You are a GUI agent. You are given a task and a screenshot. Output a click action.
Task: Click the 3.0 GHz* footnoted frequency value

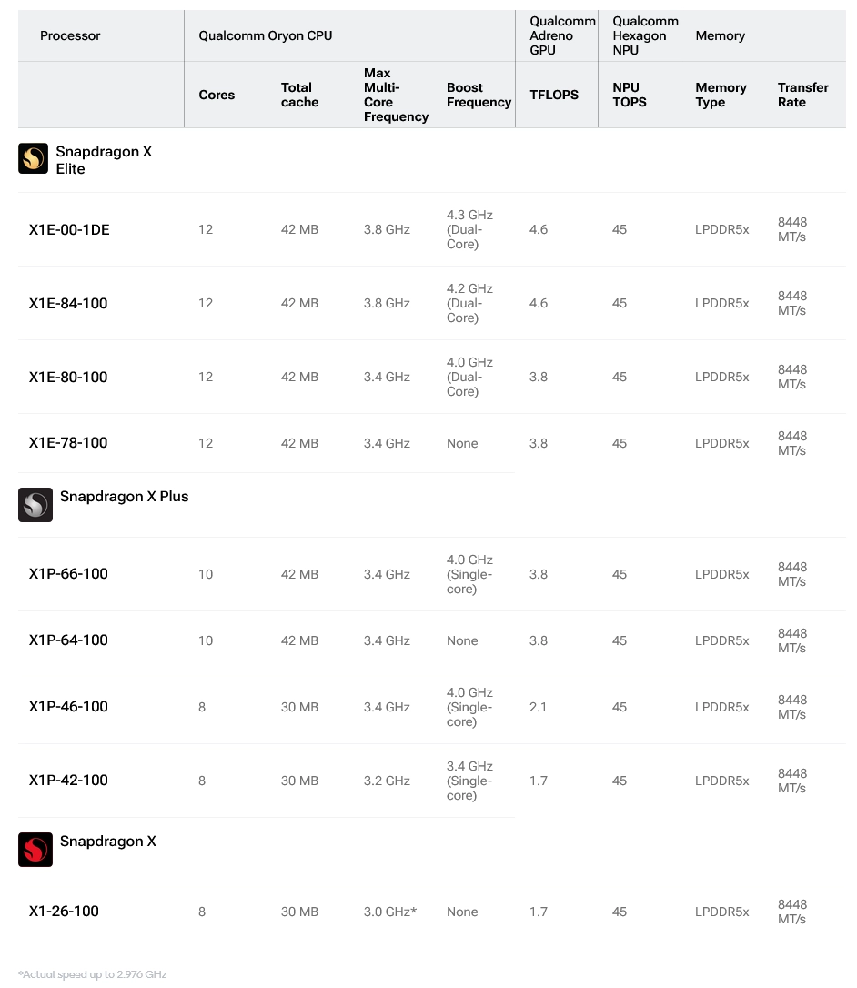click(390, 912)
